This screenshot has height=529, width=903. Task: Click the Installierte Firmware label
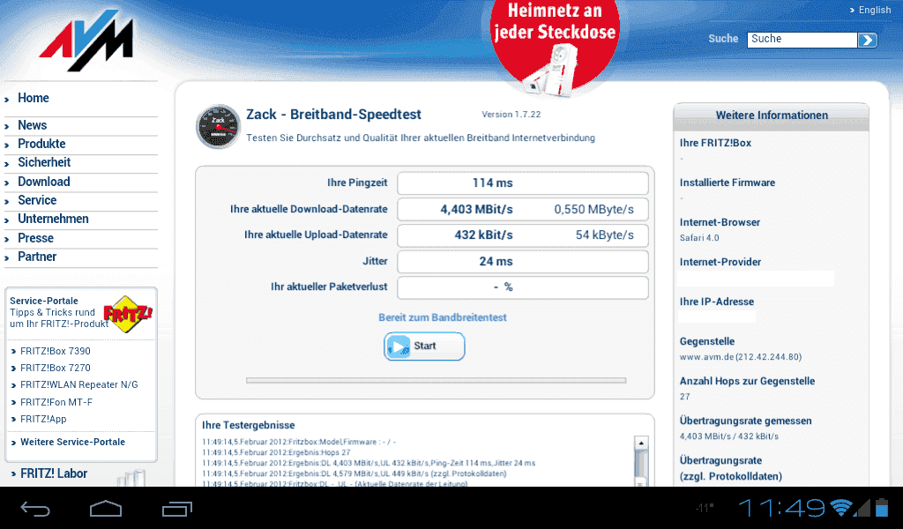click(x=728, y=183)
